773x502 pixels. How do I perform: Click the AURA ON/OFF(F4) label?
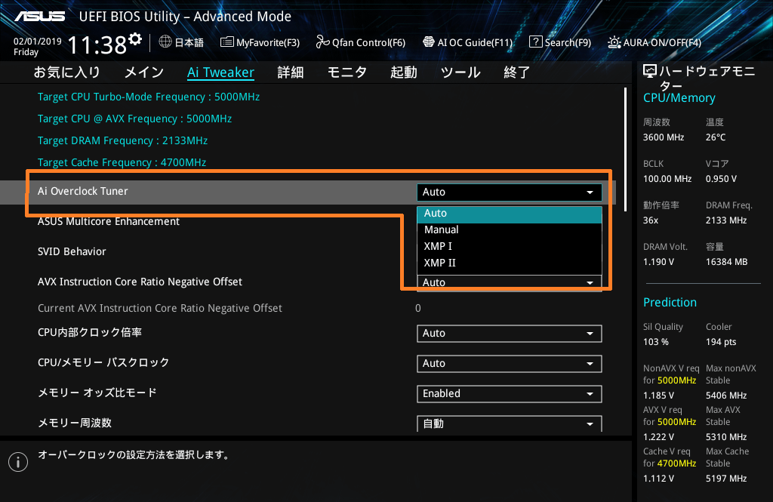(662, 42)
